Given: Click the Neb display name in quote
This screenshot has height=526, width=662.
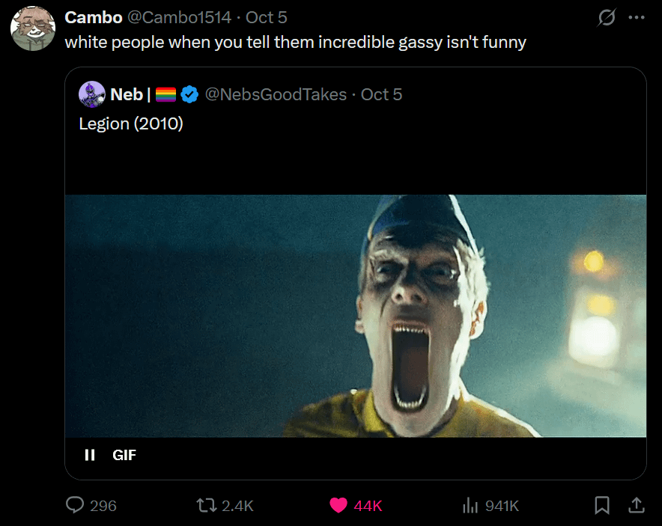Looking at the screenshot, I should click(x=126, y=94).
